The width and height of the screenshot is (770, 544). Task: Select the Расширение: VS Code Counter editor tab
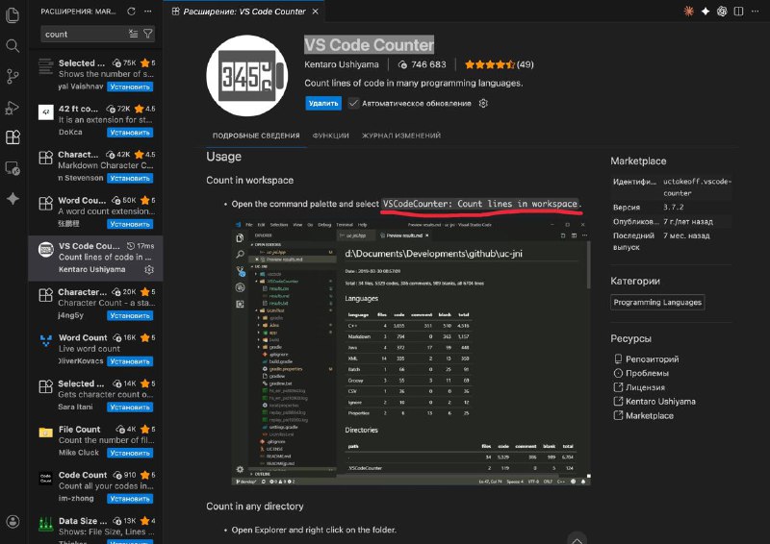244,12
